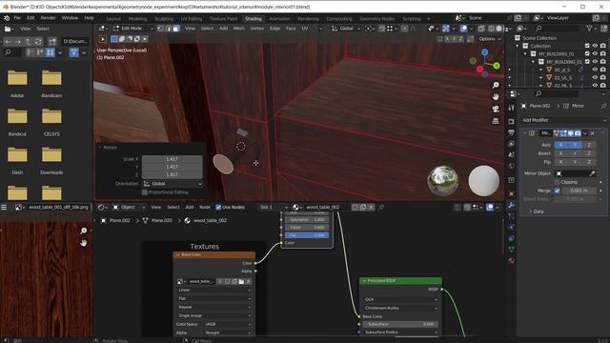Toggle Use Nodes checkbox
This screenshot has width=610, height=343.
[x=218, y=208]
